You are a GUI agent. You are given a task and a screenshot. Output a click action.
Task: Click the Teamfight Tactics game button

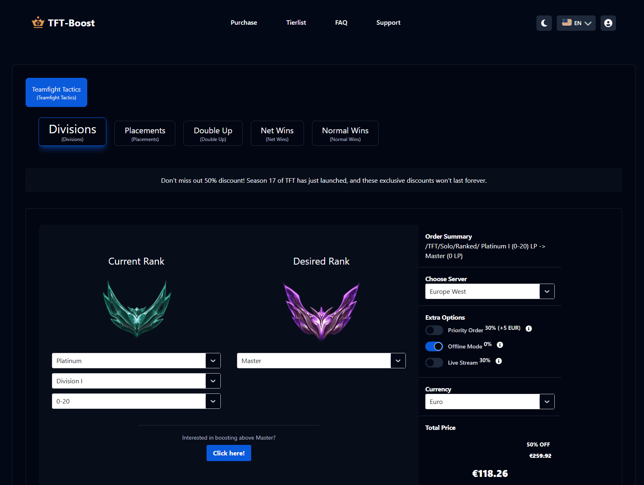pyautogui.click(x=56, y=92)
